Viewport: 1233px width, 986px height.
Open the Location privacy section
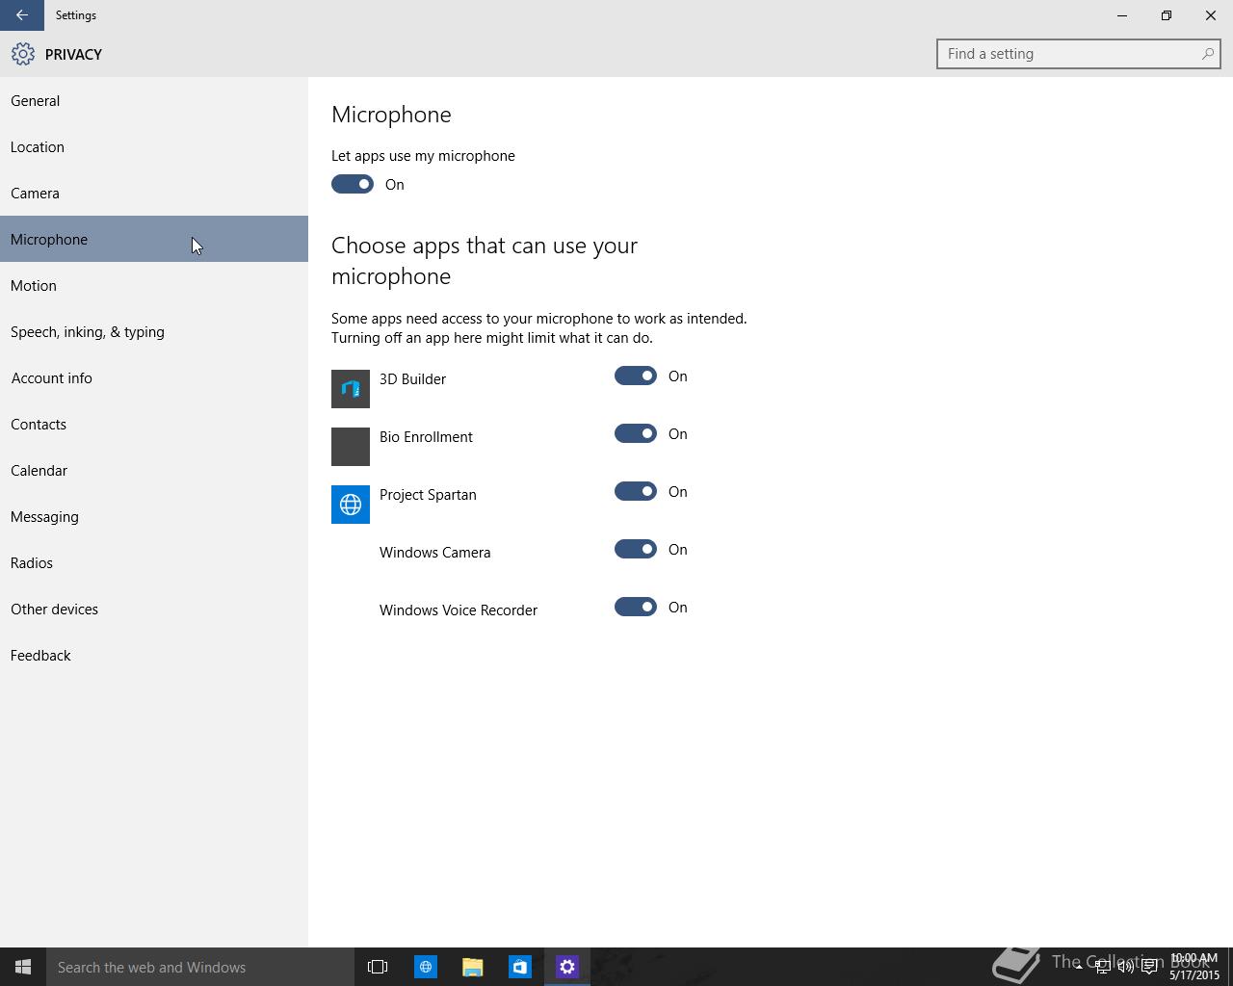(x=154, y=146)
